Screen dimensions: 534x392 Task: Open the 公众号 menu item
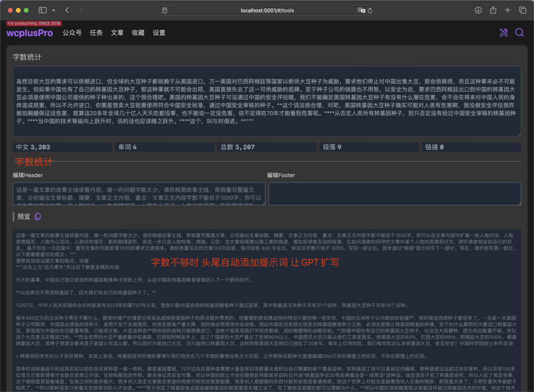point(72,33)
